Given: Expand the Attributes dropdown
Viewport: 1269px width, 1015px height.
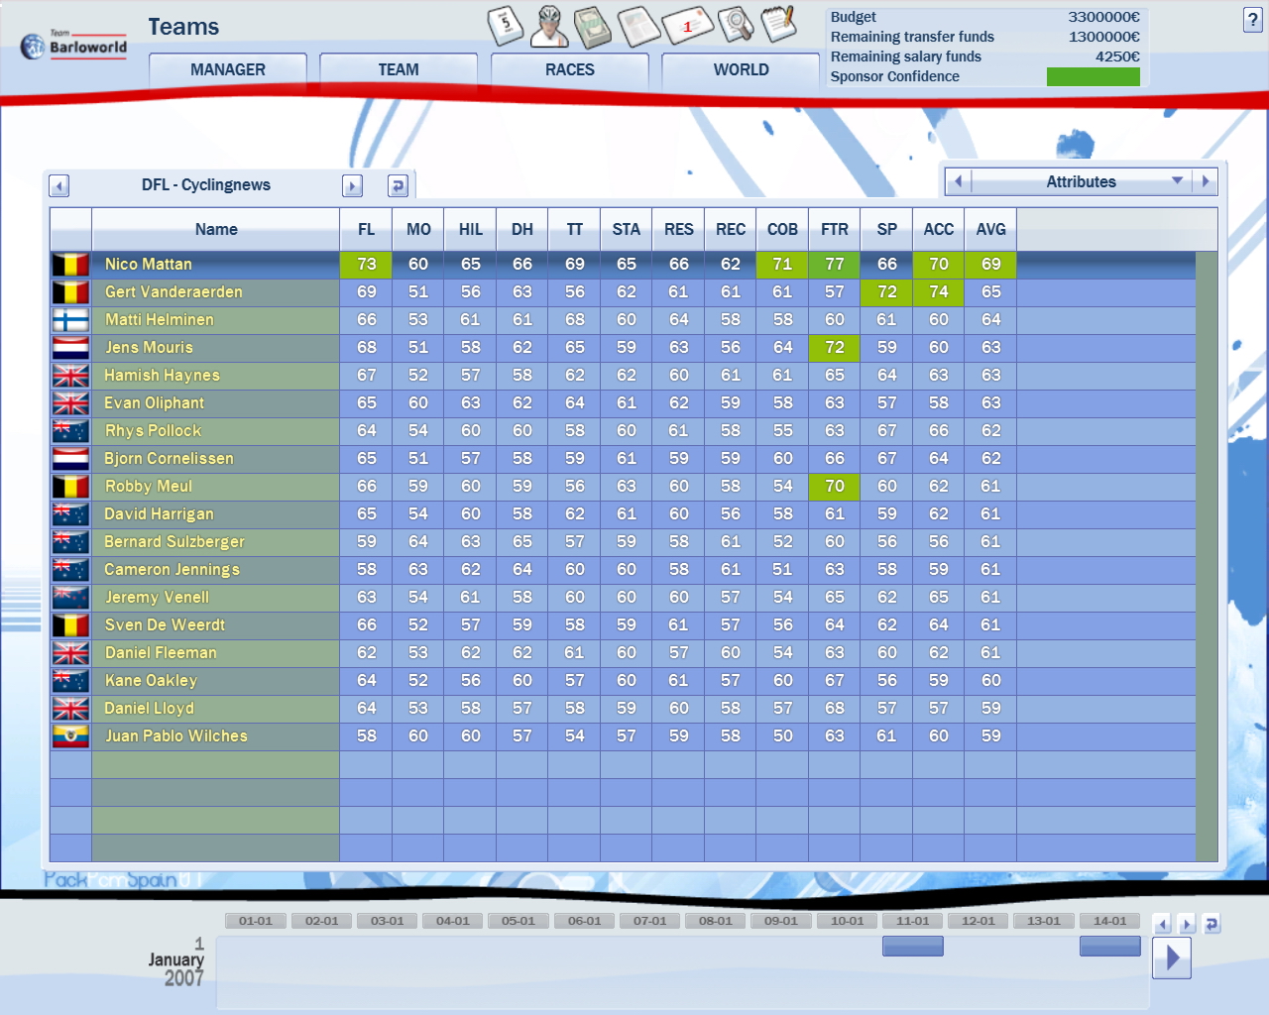Looking at the screenshot, I should pos(1177,181).
